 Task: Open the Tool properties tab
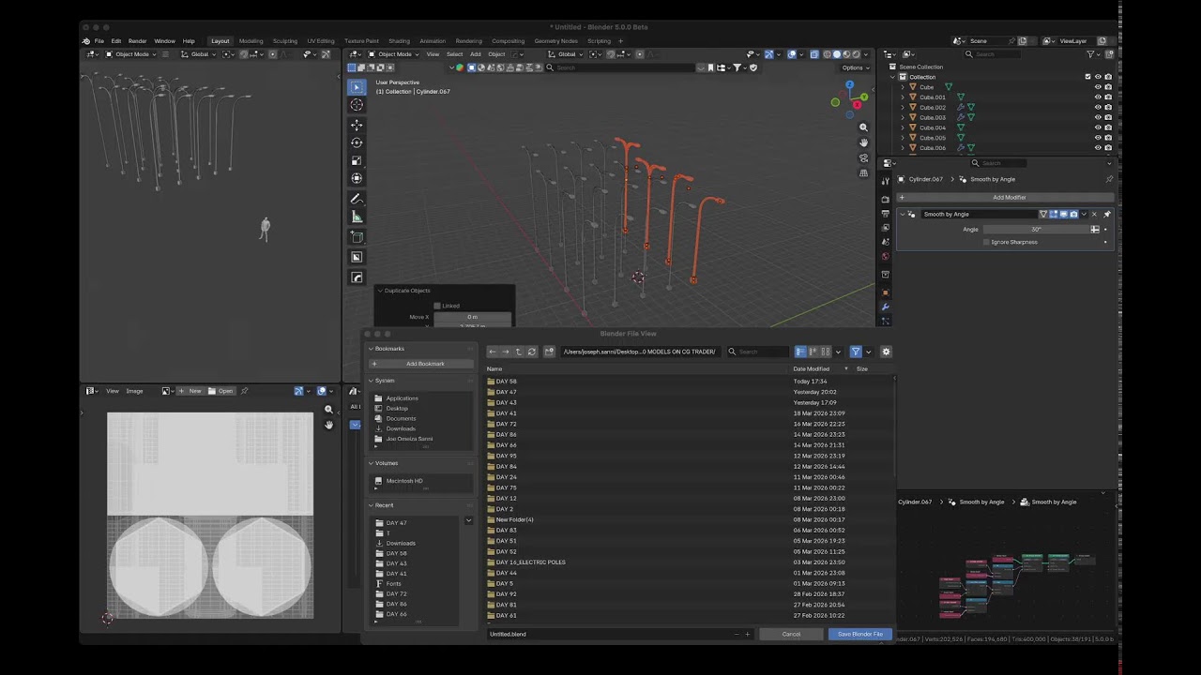885,179
